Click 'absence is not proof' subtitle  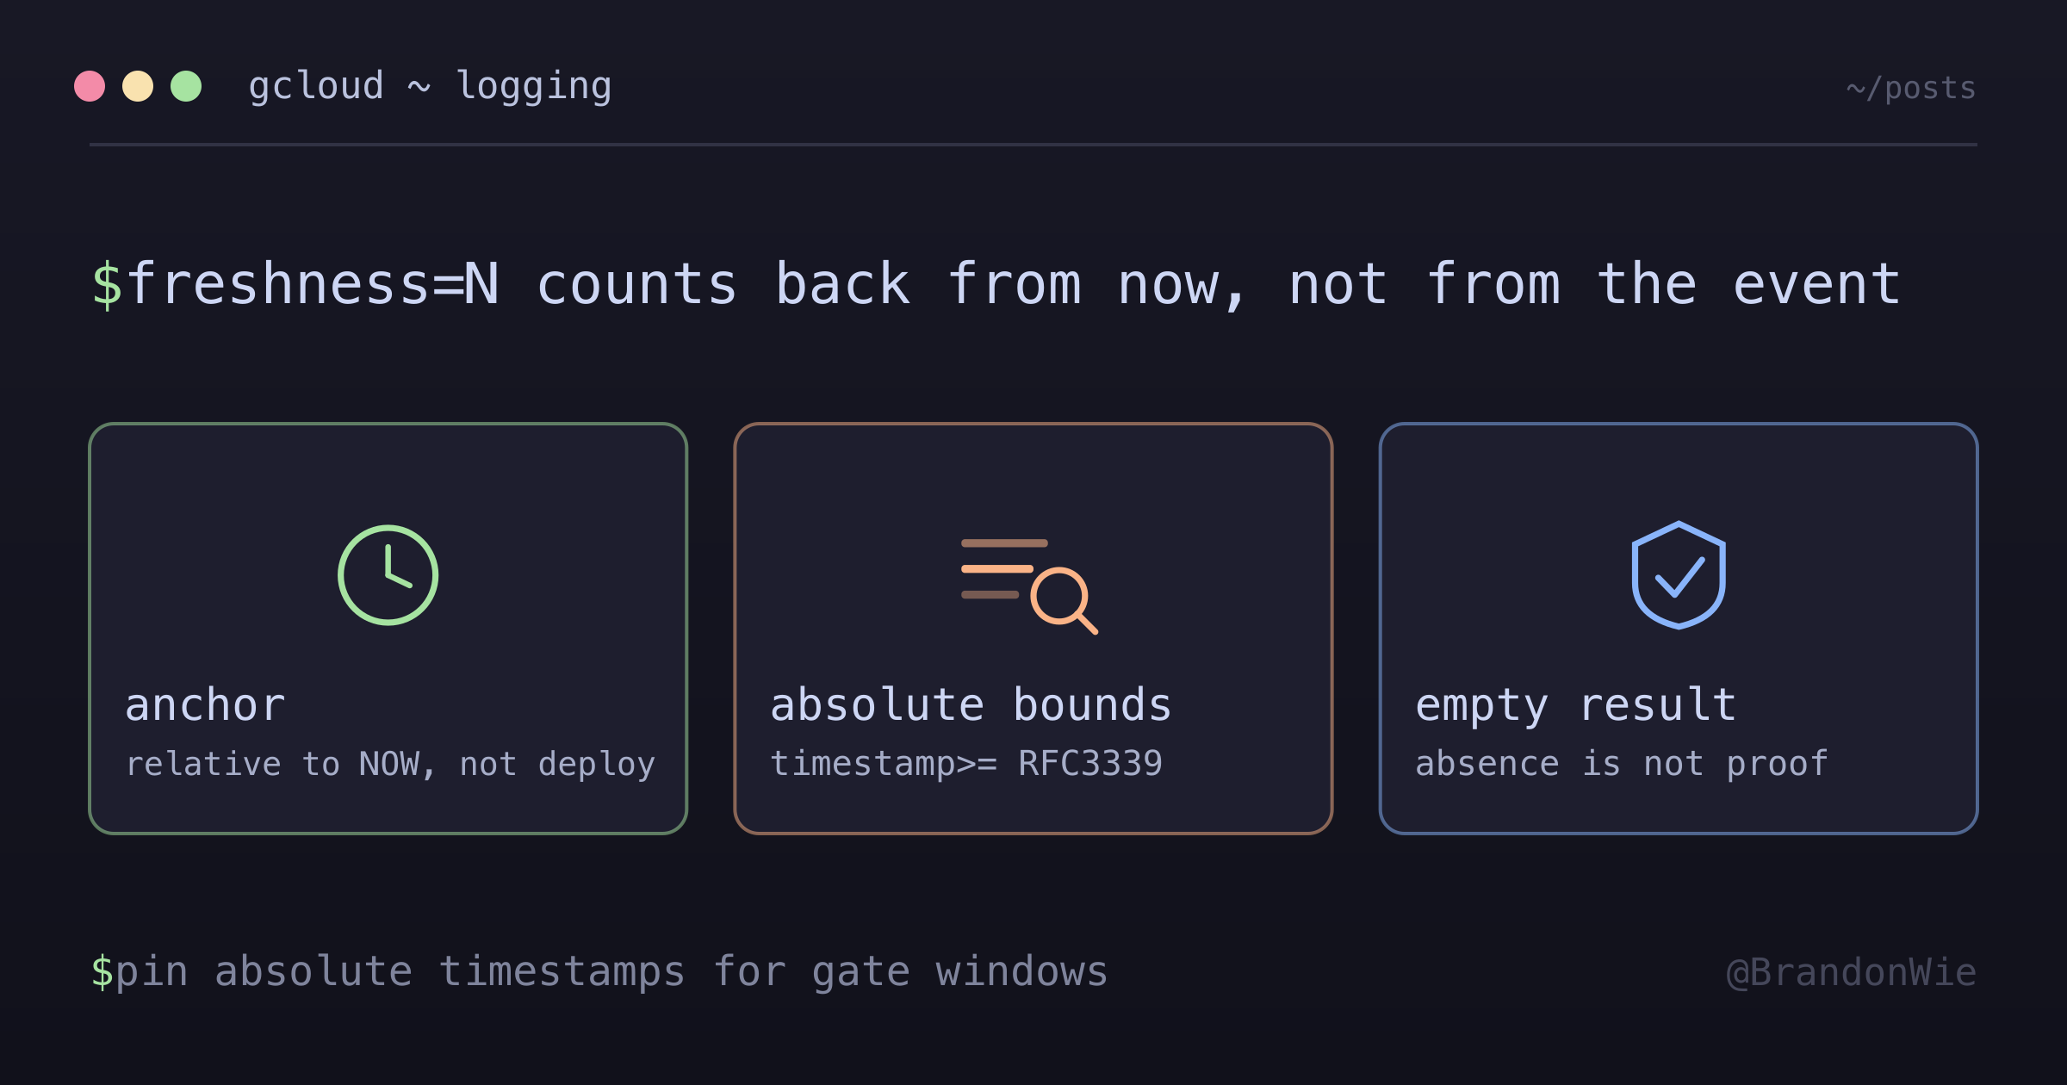click(1622, 765)
